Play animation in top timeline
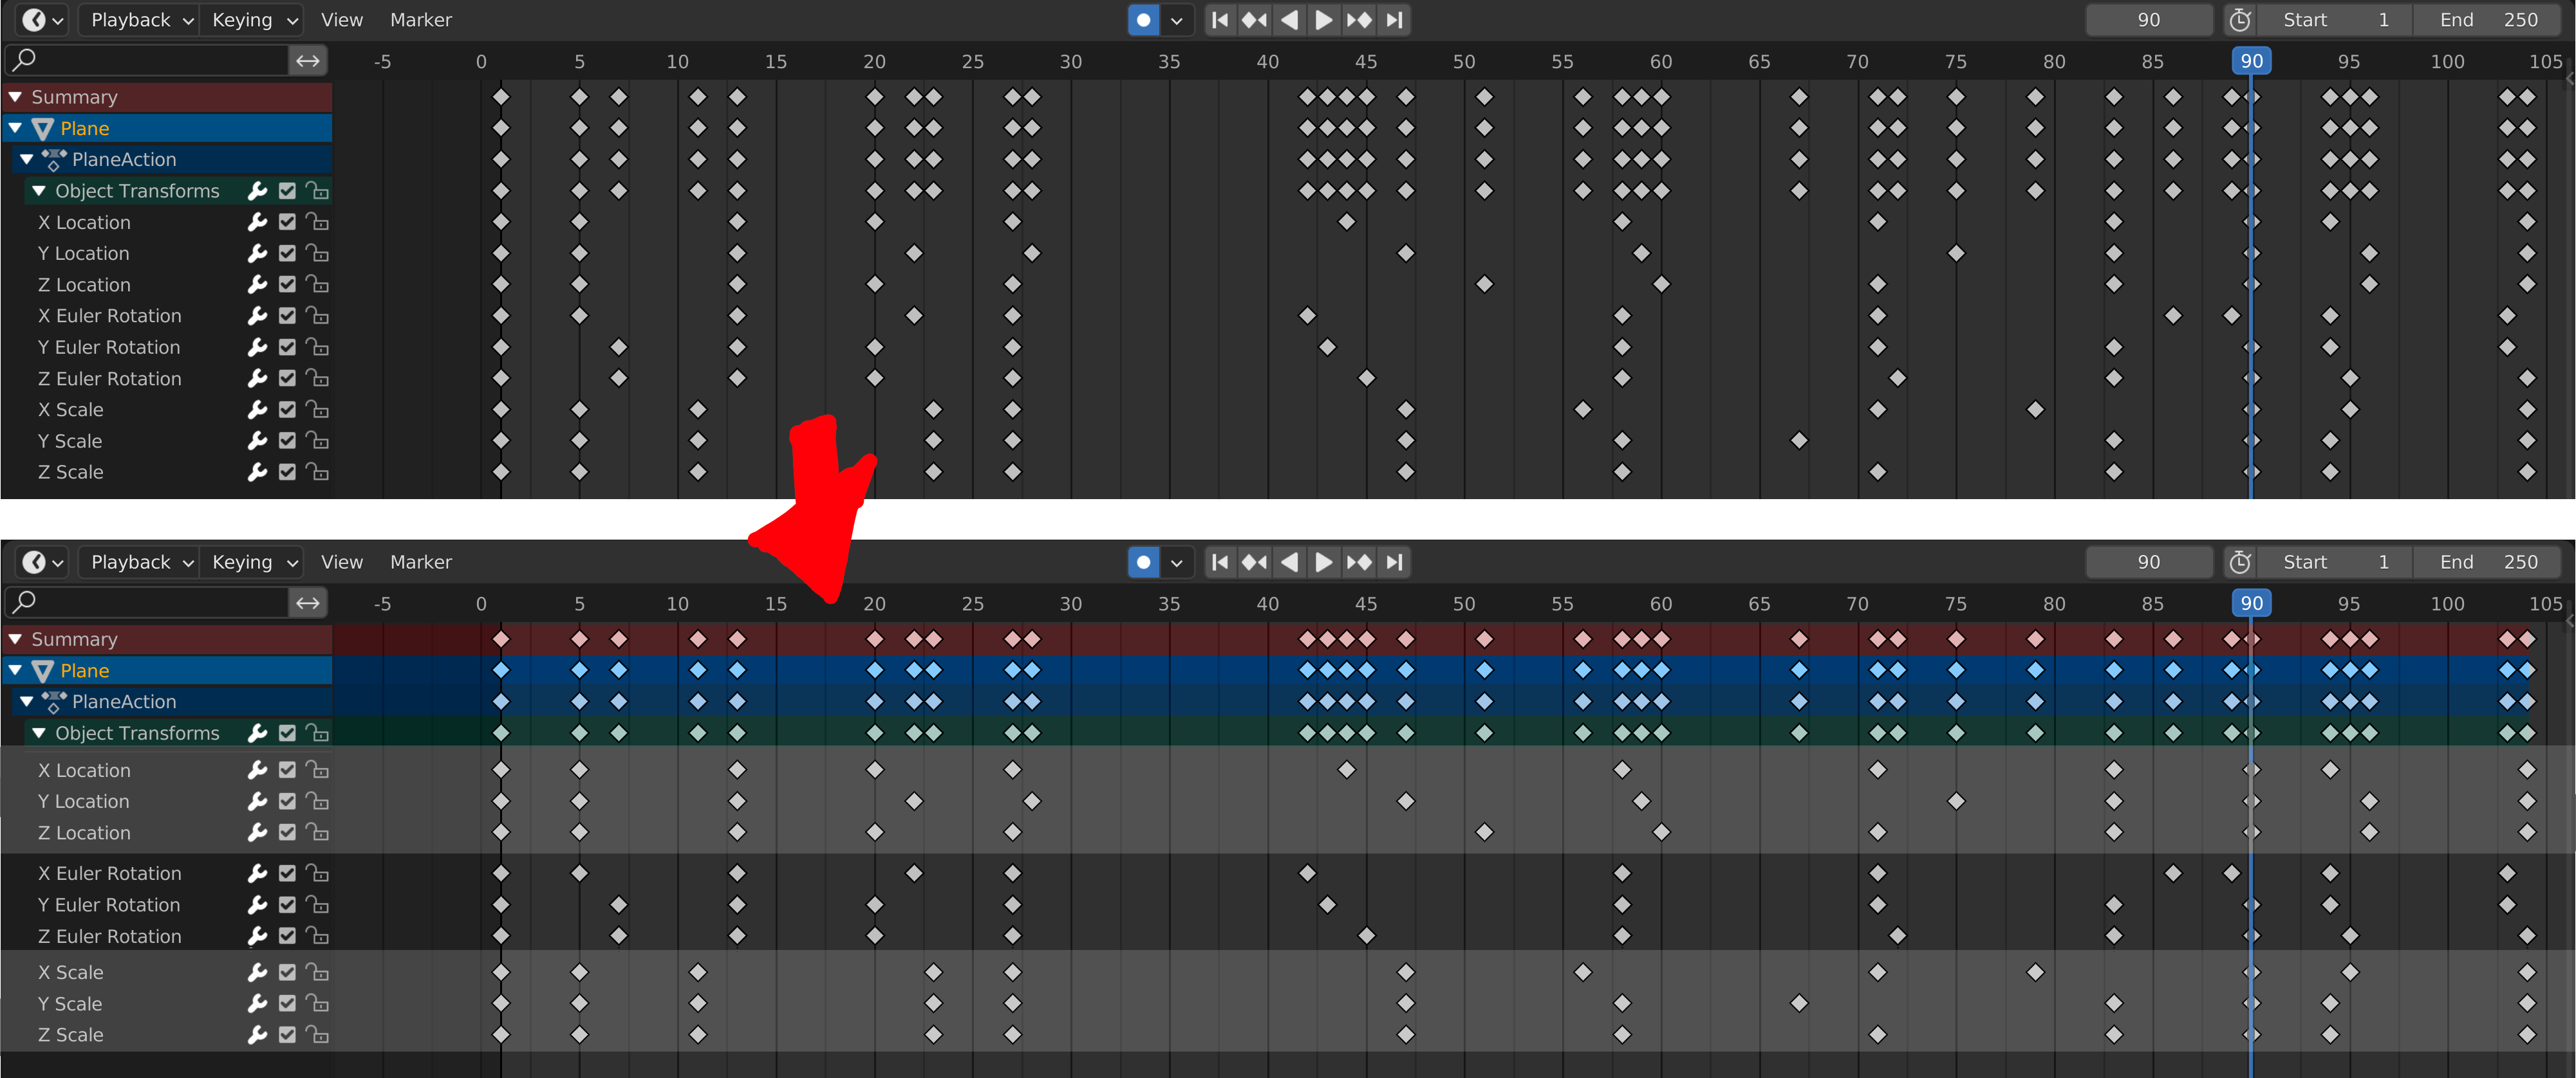 tap(1323, 20)
